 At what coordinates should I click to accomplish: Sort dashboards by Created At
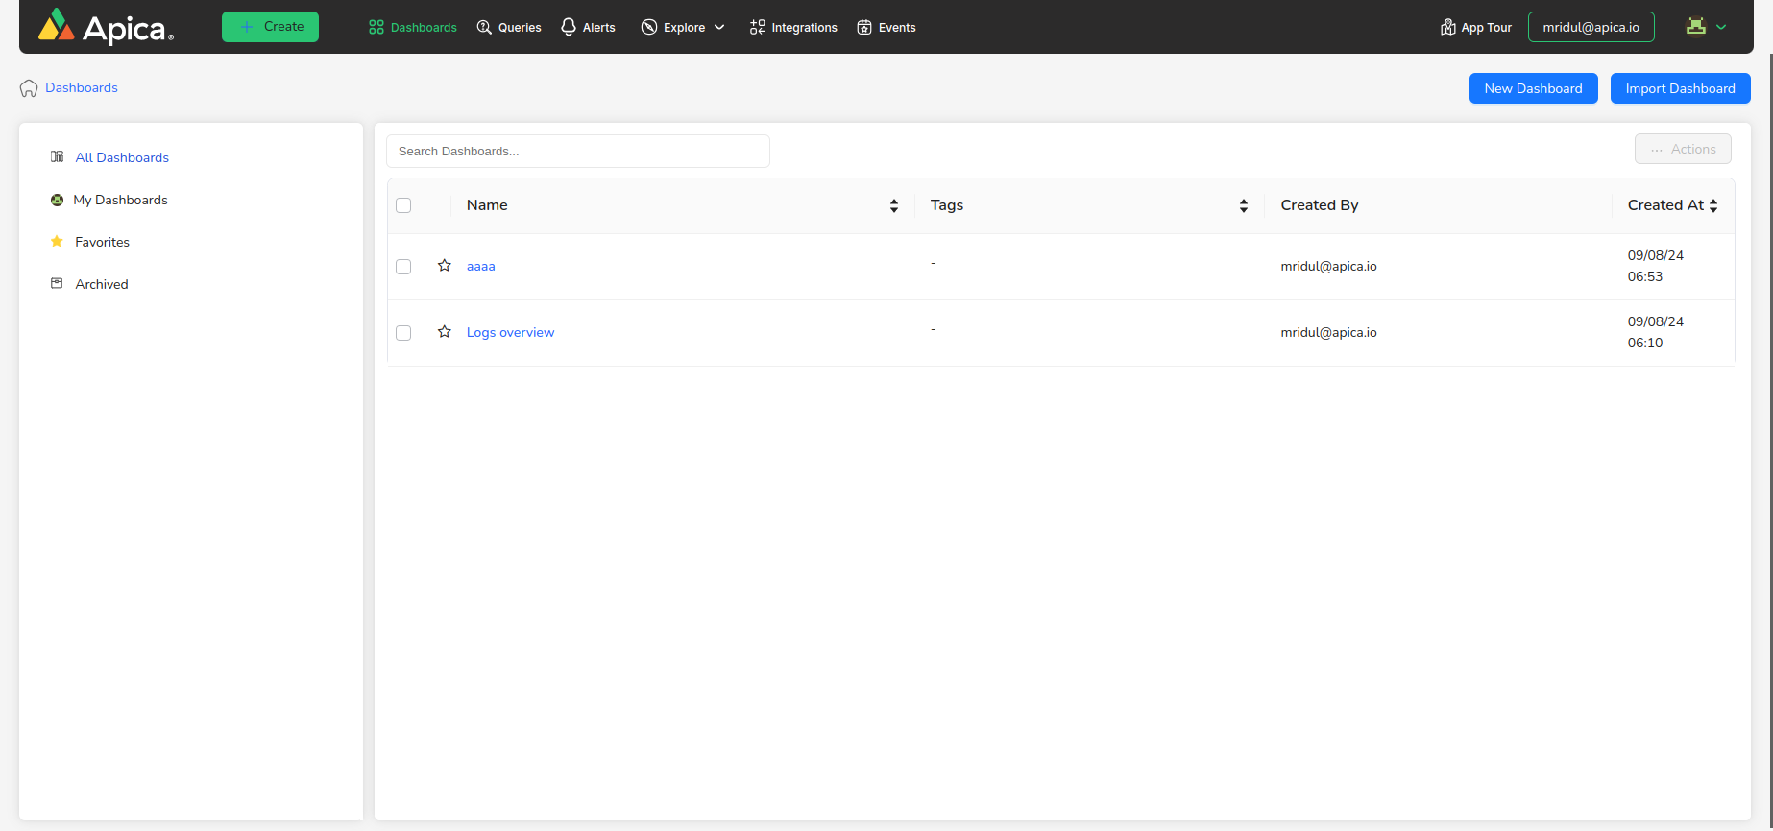[x=1713, y=205]
